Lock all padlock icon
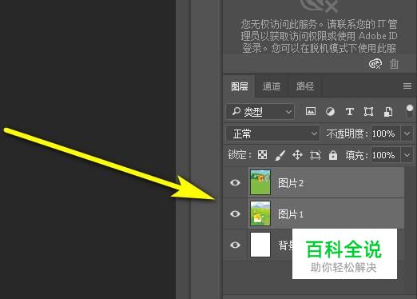The height and width of the screenshot is (299, 417). 333,155
